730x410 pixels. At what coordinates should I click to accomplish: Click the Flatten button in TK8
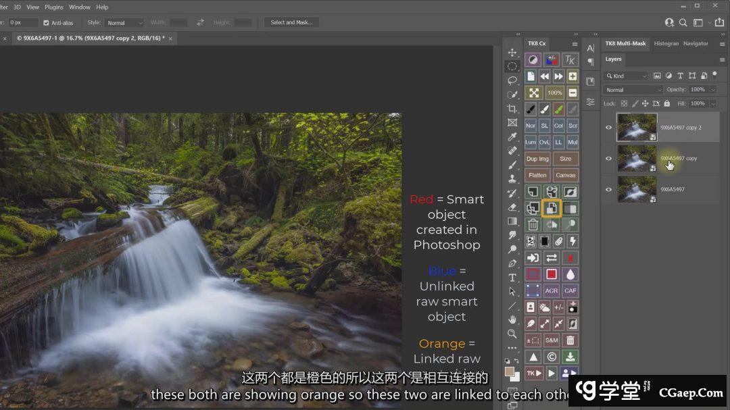(538, 175)
